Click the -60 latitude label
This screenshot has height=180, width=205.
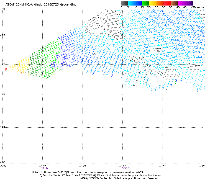(2, 9)
